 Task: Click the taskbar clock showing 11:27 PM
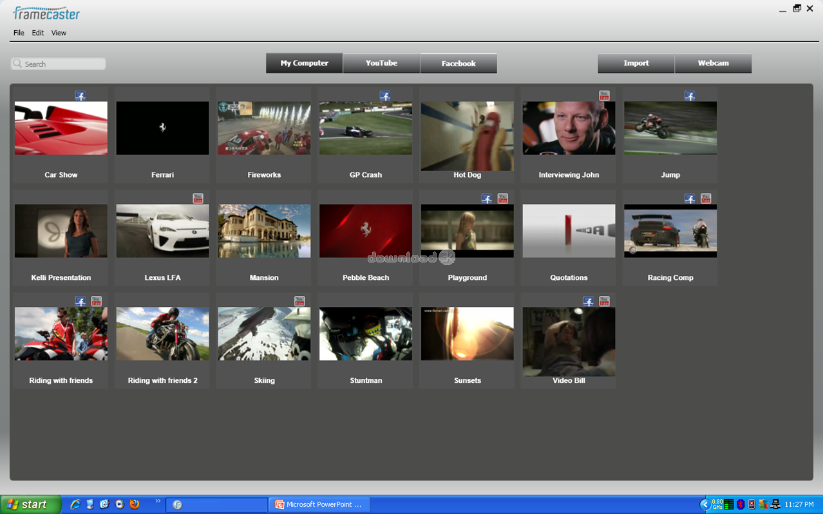tap(799, 505)
